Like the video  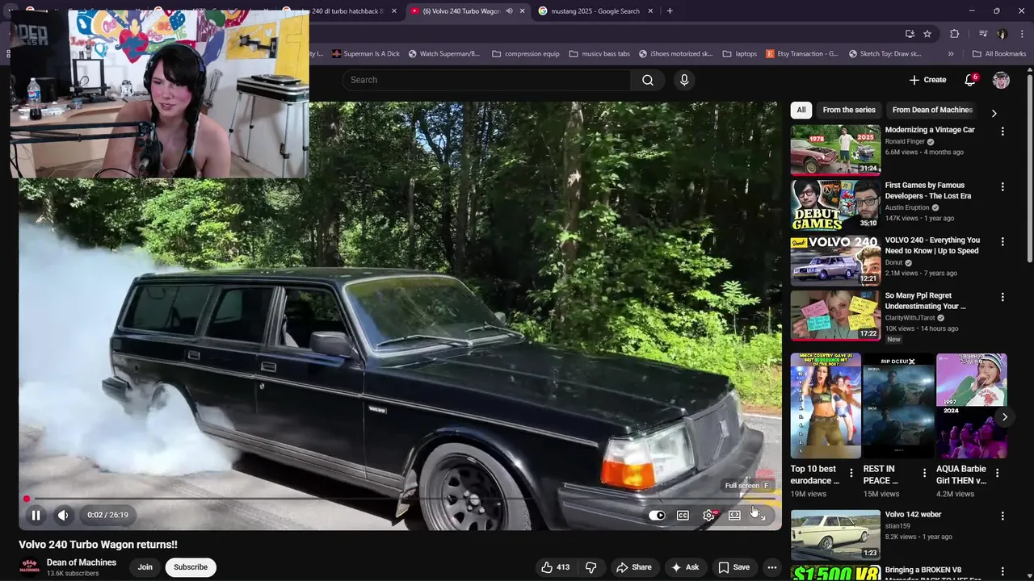pos(555,567)
